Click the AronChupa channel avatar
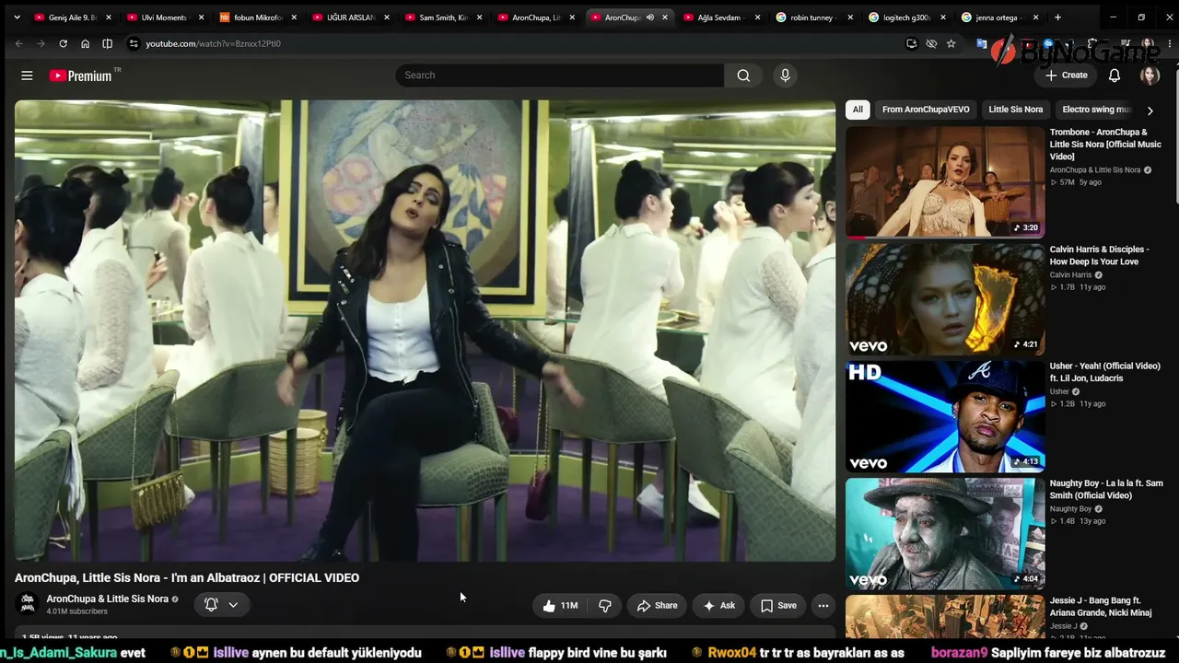 click(28, 604)
